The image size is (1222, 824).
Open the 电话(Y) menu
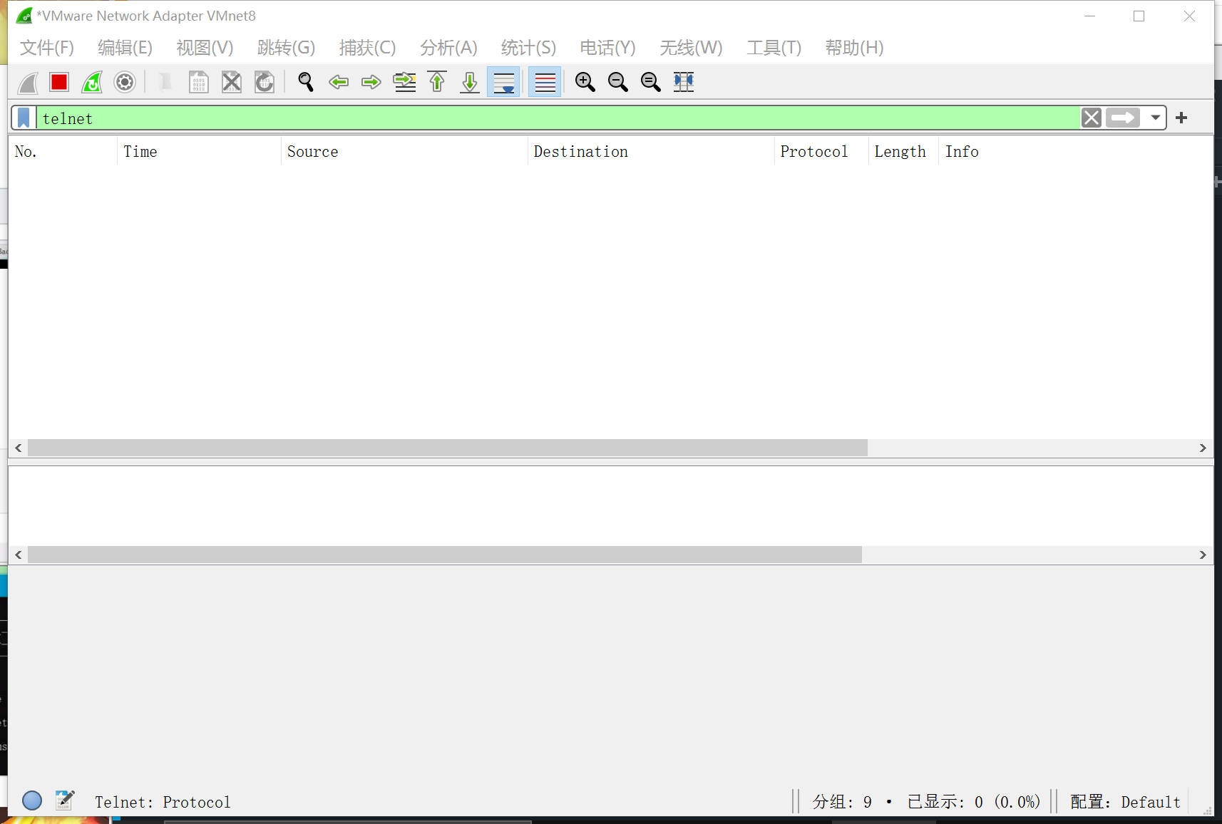click(x=608, y=48)
